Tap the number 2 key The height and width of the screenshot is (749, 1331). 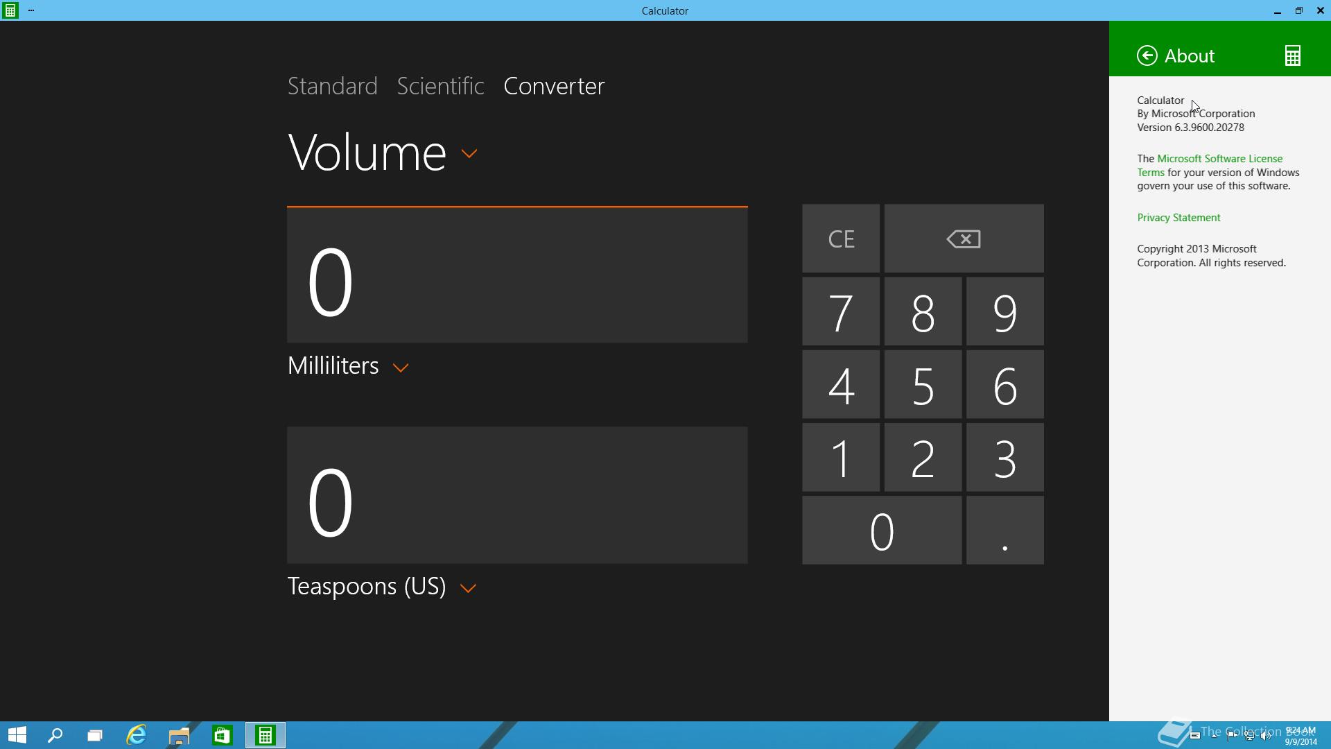click(x=923, y=458)
